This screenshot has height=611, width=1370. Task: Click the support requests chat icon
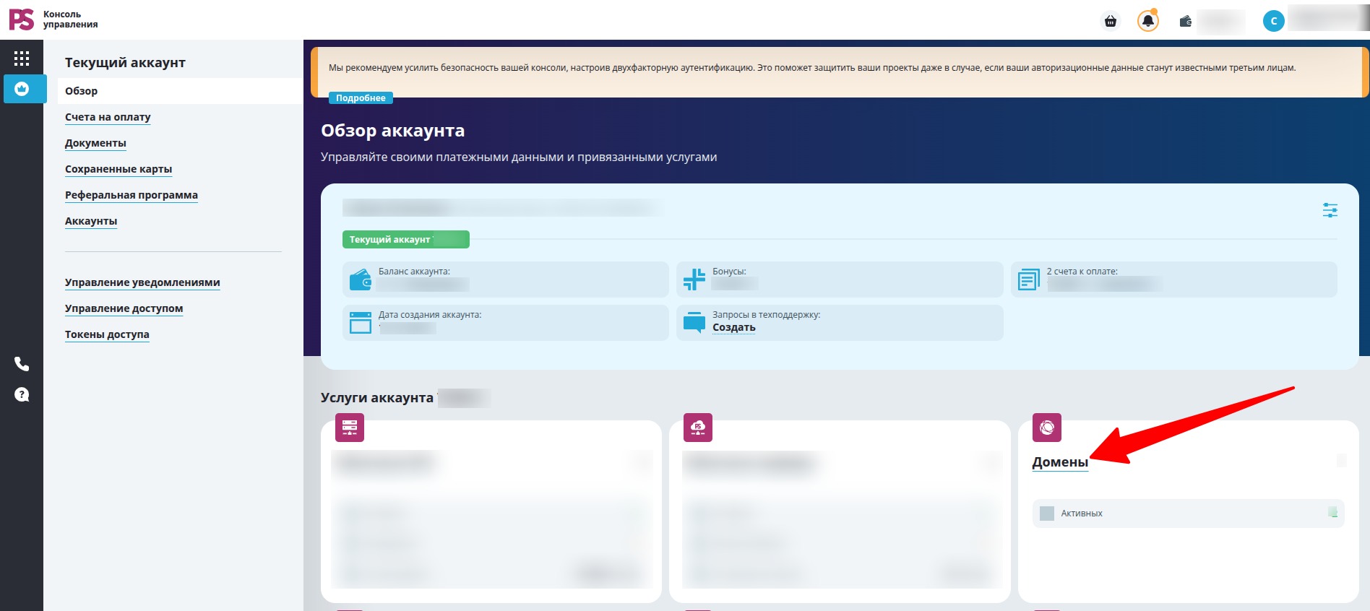point(694,323)
